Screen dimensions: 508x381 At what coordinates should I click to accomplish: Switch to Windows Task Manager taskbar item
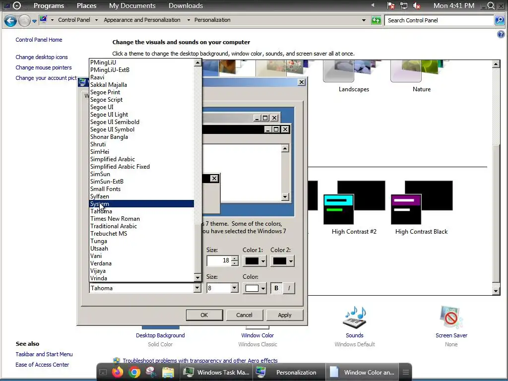(x=216, y=372)
